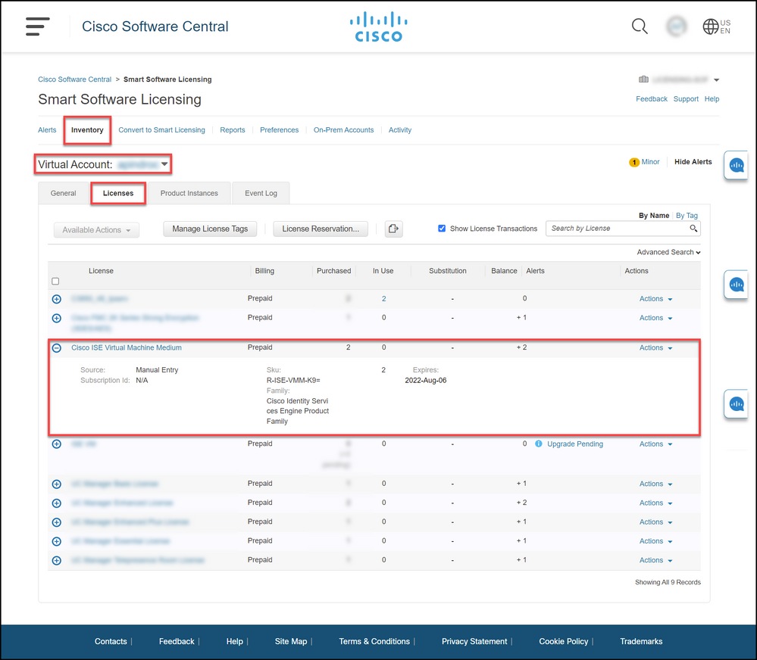Open Available Actions dropdown

tap(96, 230)
